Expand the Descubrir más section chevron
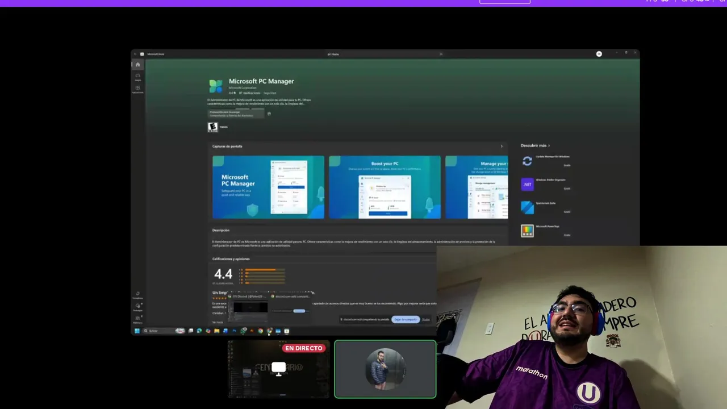The width and height of the screenshot is (727, 409). 549,145
